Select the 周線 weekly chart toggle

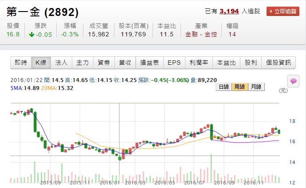[x=239, y=87]
